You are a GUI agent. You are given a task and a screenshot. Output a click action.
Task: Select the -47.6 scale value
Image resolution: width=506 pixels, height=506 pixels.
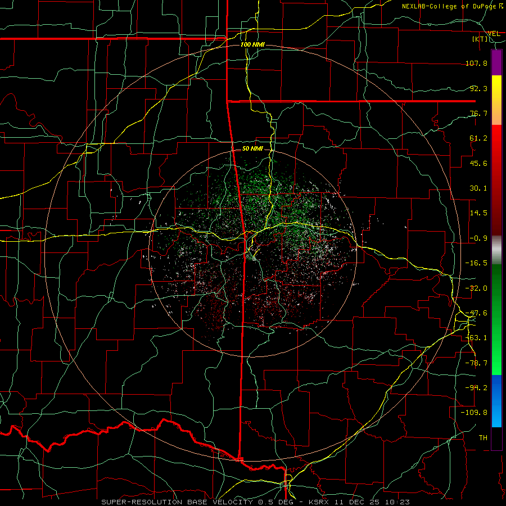click(476, 313)
